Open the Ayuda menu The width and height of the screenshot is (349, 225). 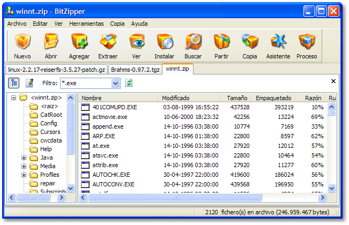pos(139,24)
